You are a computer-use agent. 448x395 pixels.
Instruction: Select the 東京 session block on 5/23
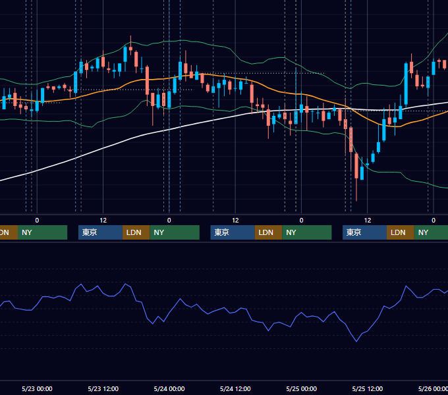click(x=100, y=232)
